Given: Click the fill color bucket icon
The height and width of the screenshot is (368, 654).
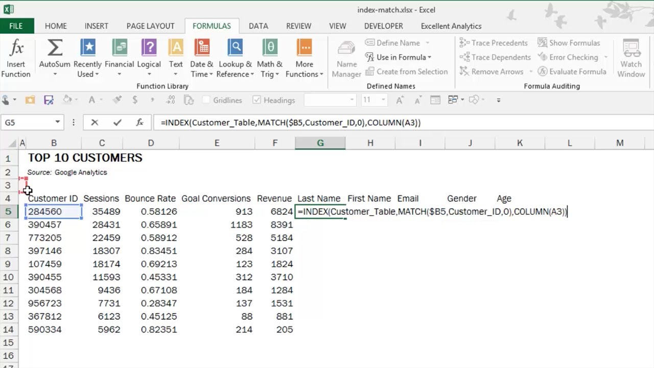Looking at the screenshot, I should pos(66,100).
